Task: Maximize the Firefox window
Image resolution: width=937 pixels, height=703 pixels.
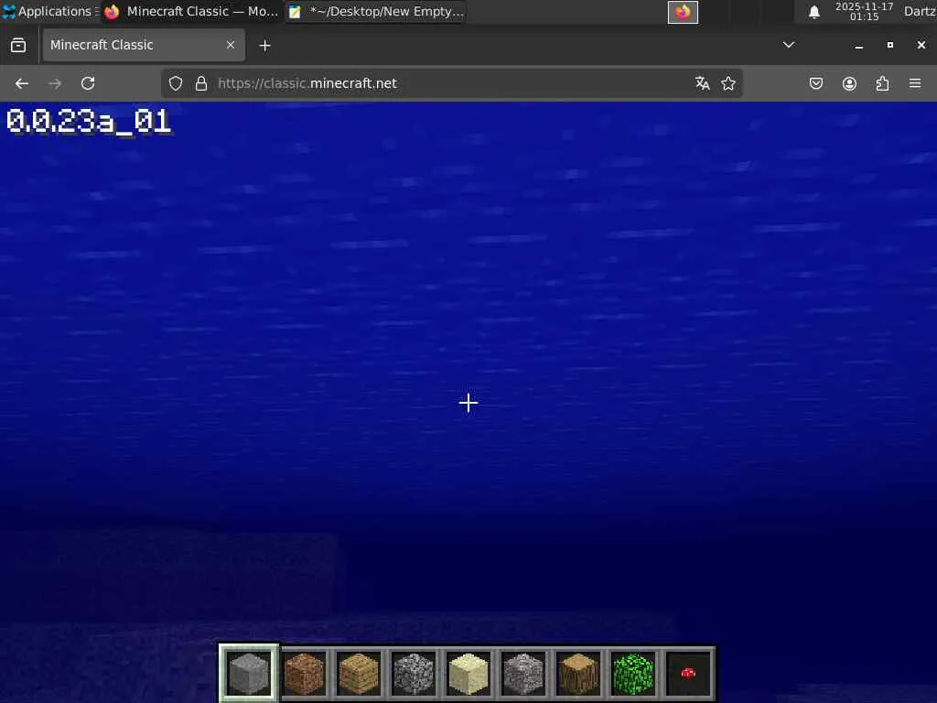Action: pyautogui.click(x=889, y=46)
